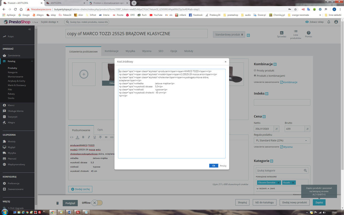Open the Standardowy produkt type dropdown
The image size is (344, 215).
coord(229,34)
